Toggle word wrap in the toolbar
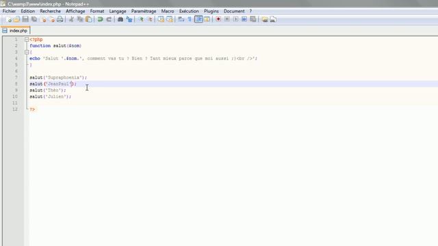Screen dimensions: 438x246 (x=181, y=19)
